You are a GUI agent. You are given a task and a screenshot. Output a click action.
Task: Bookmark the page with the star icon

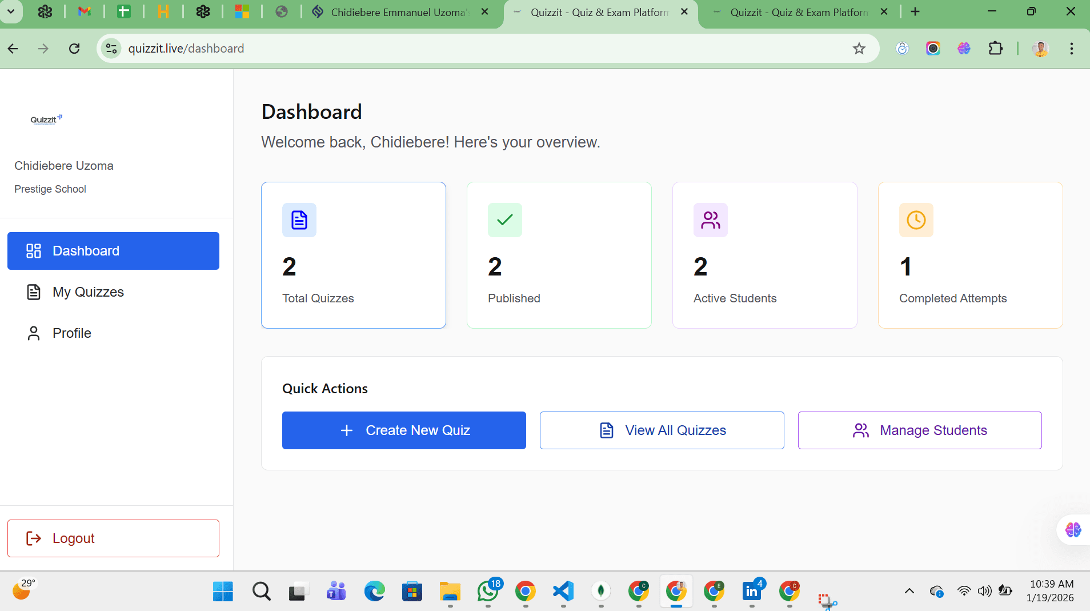point(858,49)
